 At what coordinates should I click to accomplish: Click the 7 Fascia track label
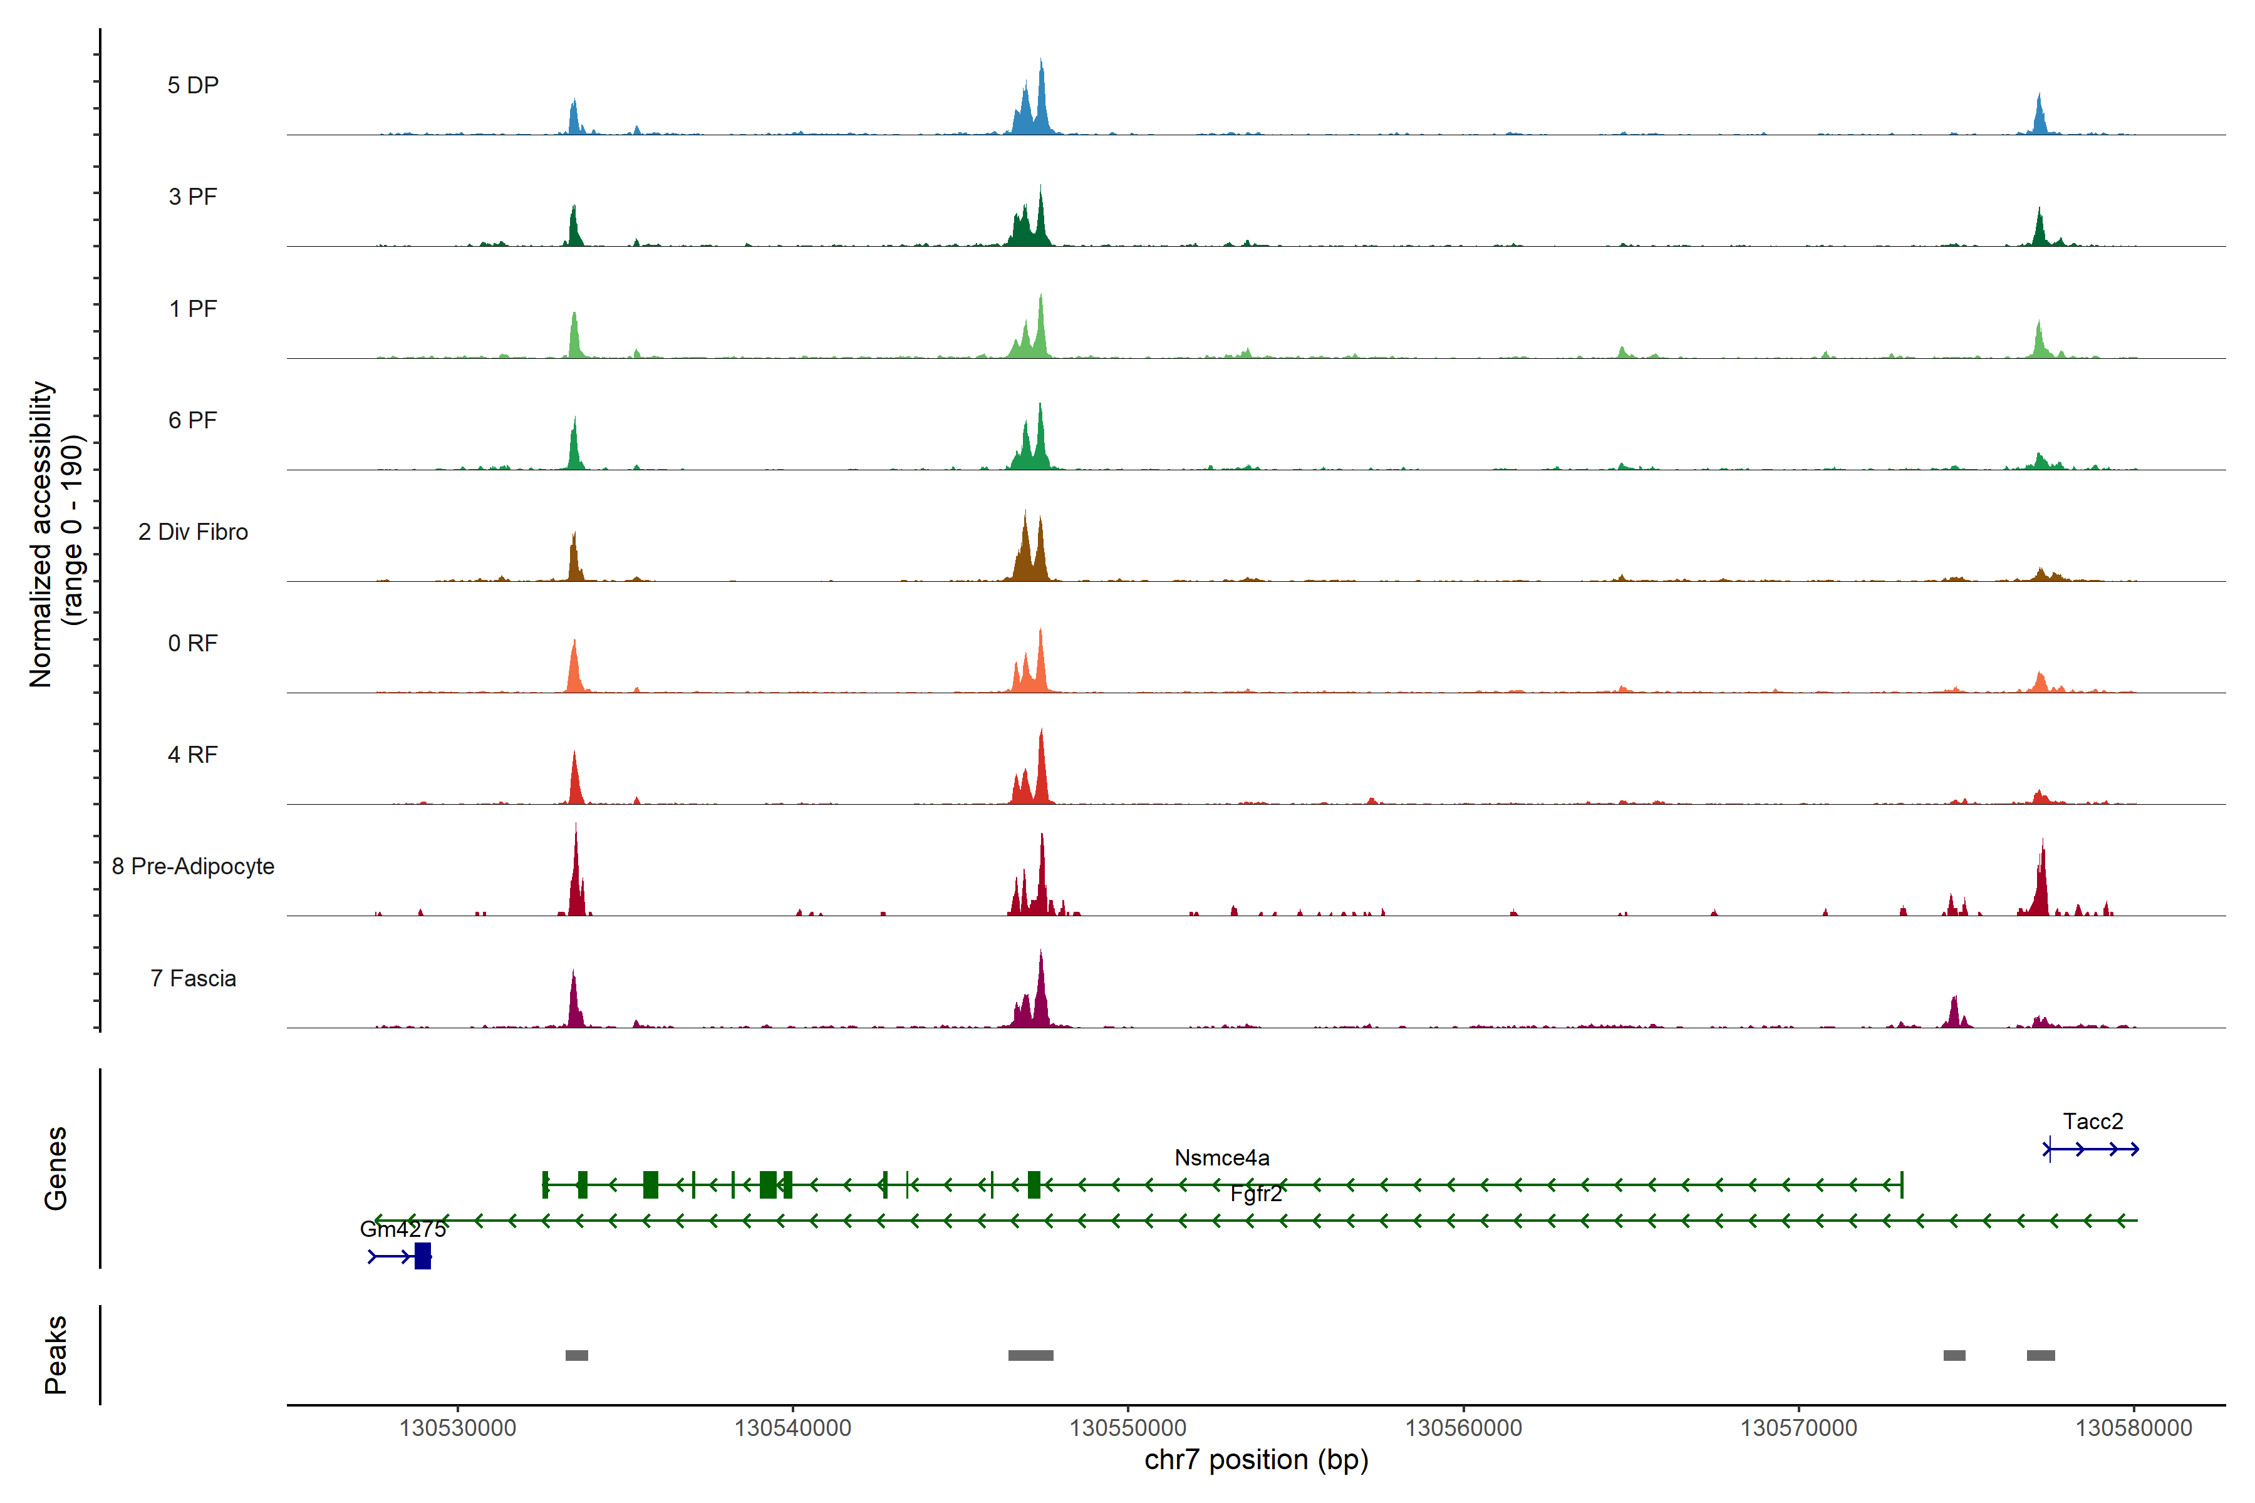(193, 978)
